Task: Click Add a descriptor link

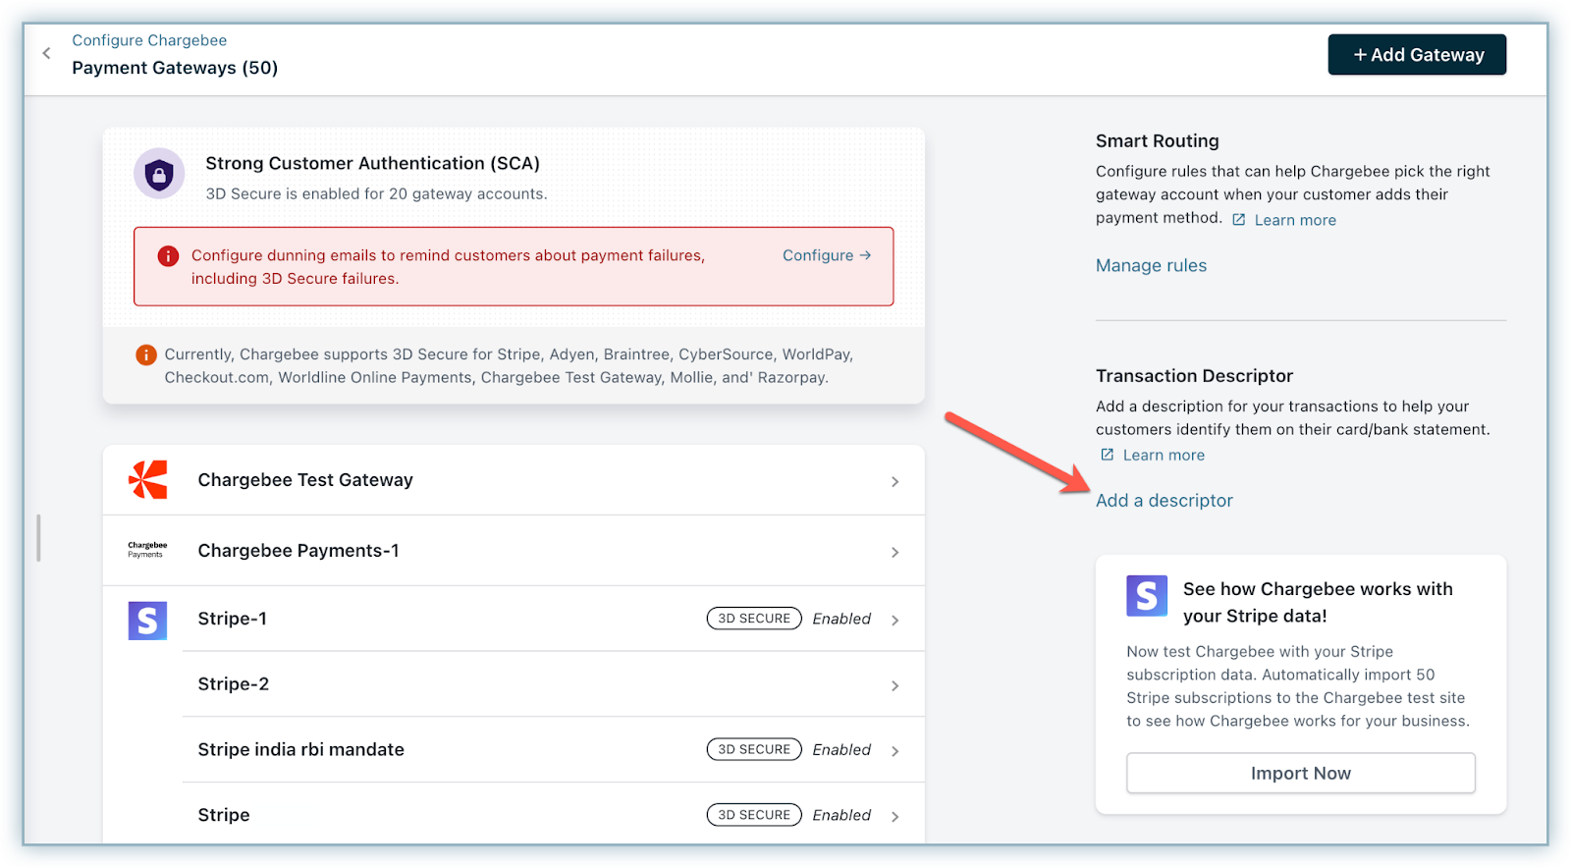Action: click(1164, 500)
